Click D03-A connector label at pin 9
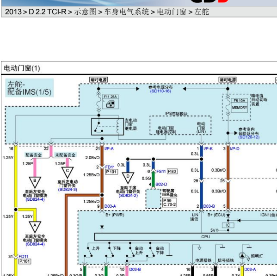The image size is (277, 276). [110, 206]
